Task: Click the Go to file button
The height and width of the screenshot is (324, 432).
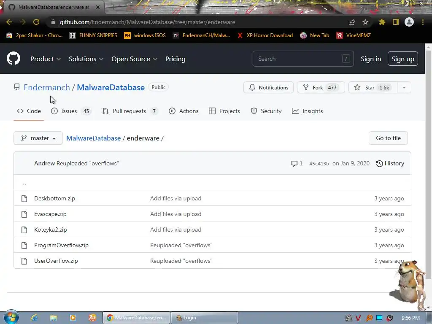Action: pyautogui.click(x=388, y=138)
